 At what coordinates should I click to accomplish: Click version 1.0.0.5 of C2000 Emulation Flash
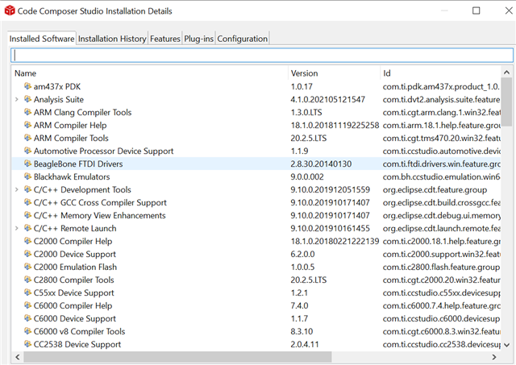point(302,267)
